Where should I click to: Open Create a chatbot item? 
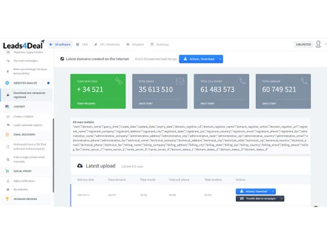click(x=24, y=116)
